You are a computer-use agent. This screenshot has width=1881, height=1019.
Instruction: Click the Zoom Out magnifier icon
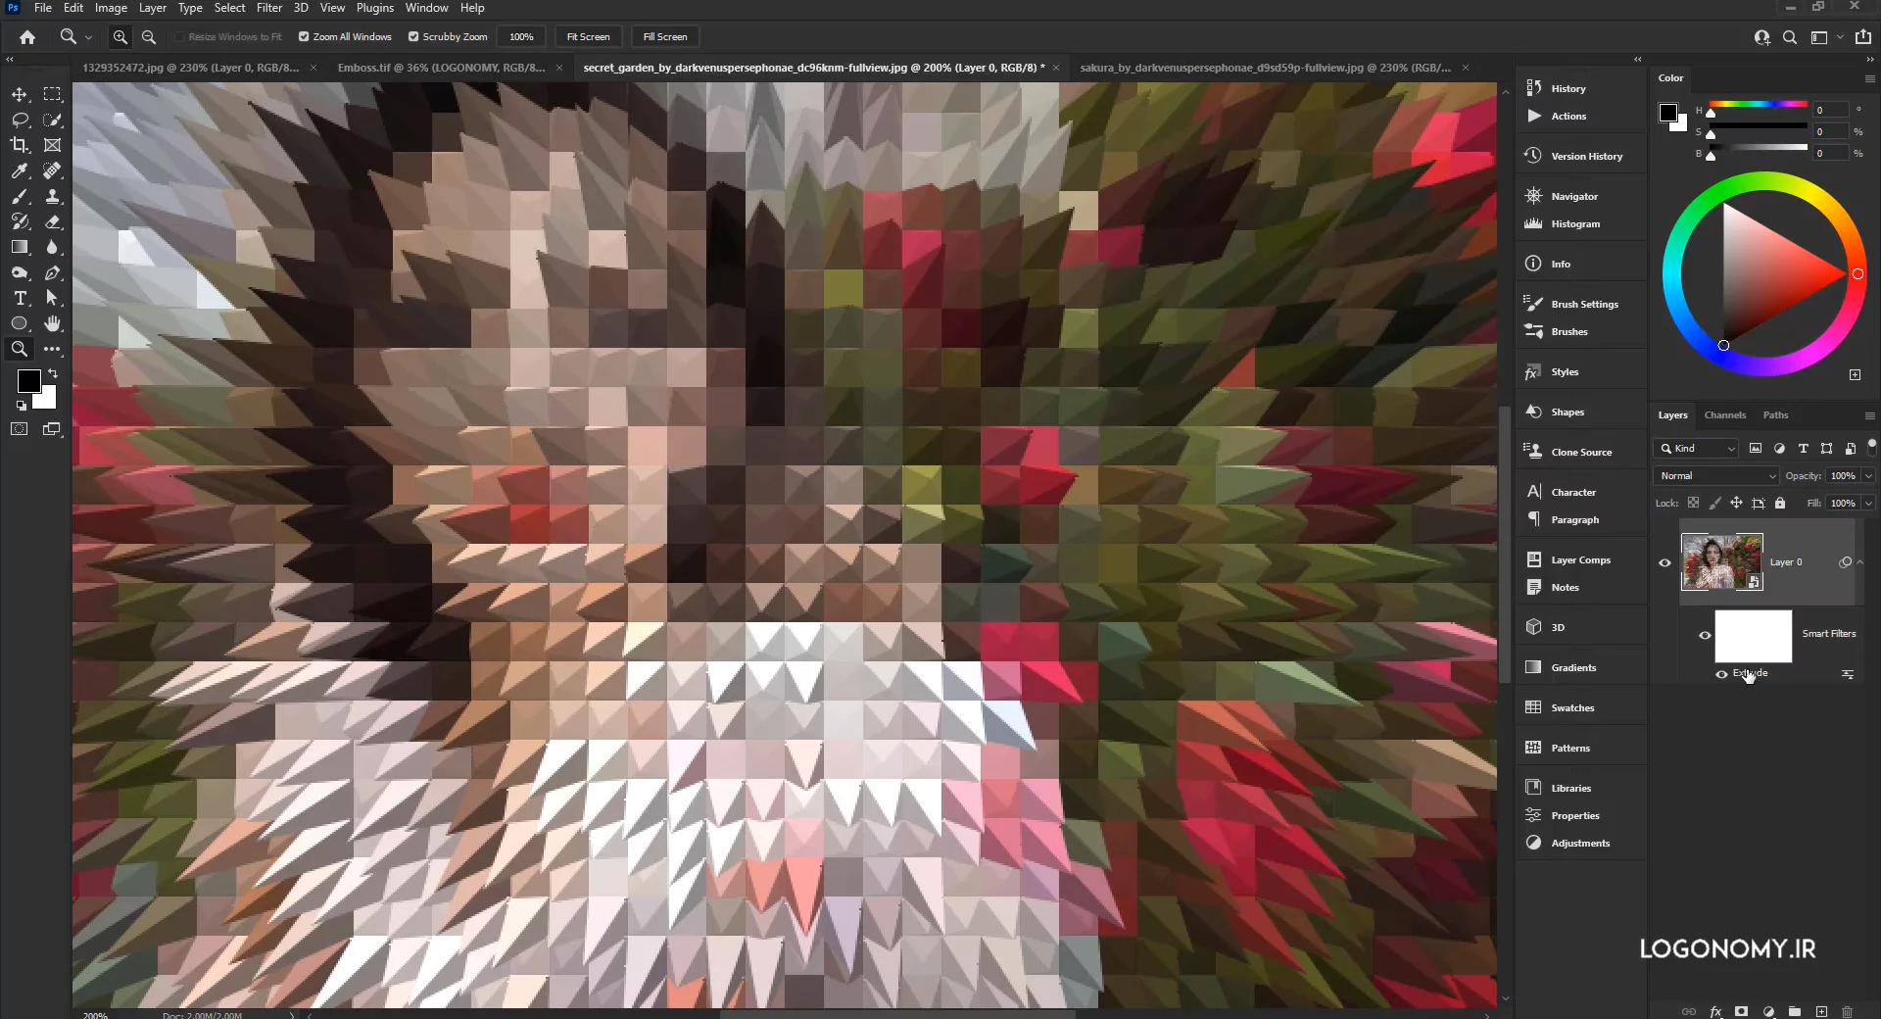(149, 36)
